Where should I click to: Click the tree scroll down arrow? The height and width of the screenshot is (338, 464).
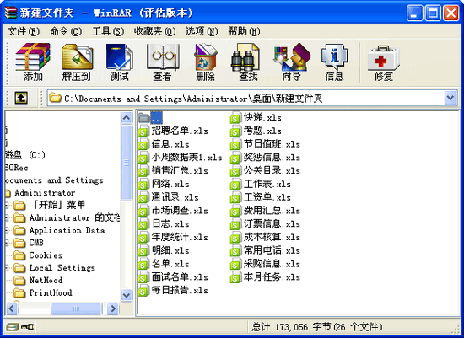click(x=127, y=295)
